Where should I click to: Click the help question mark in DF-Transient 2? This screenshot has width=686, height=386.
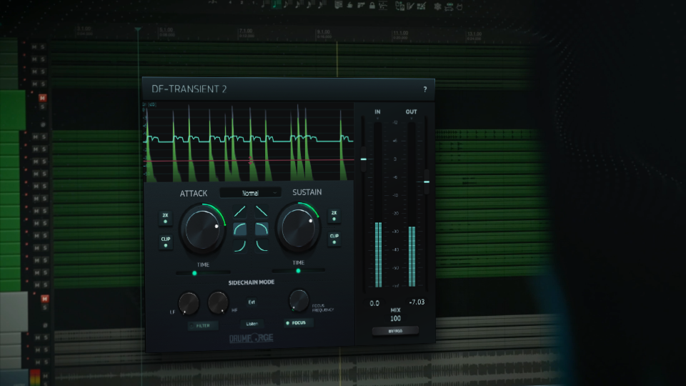coord(424,90)
